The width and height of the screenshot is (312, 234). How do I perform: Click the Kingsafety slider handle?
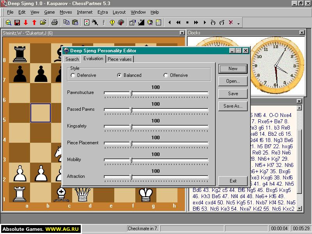tap(131, 127)
